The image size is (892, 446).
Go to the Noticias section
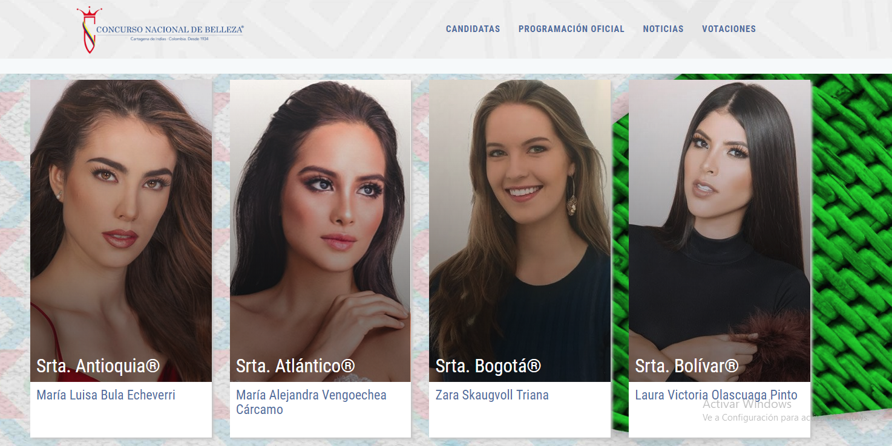(663, 29)
